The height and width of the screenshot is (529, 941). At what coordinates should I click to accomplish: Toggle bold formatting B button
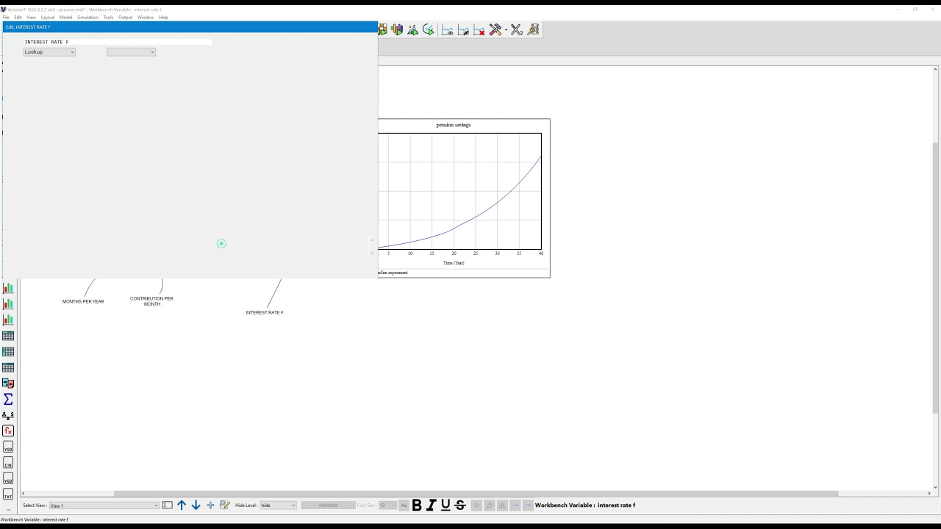pos(417,505)
